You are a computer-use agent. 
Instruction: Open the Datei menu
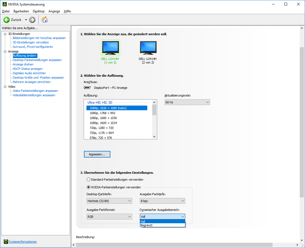pyautogui.click(x=6, y=11)
